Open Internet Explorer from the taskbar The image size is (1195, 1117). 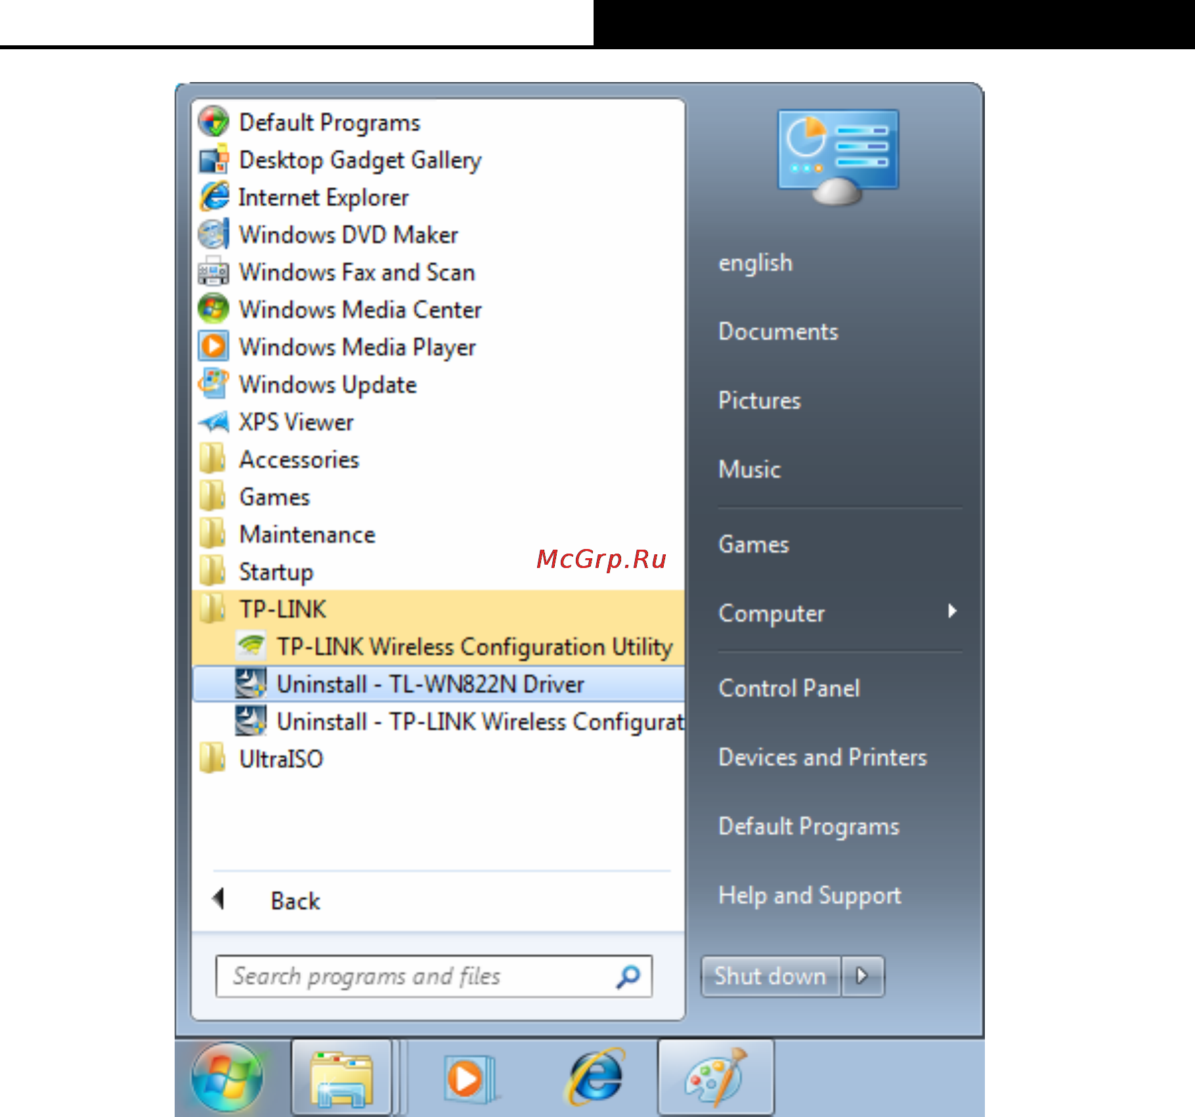(595, 1078)
